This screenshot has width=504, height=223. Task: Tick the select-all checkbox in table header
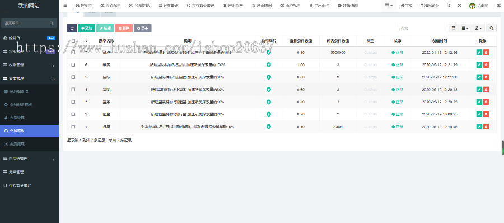73,41
